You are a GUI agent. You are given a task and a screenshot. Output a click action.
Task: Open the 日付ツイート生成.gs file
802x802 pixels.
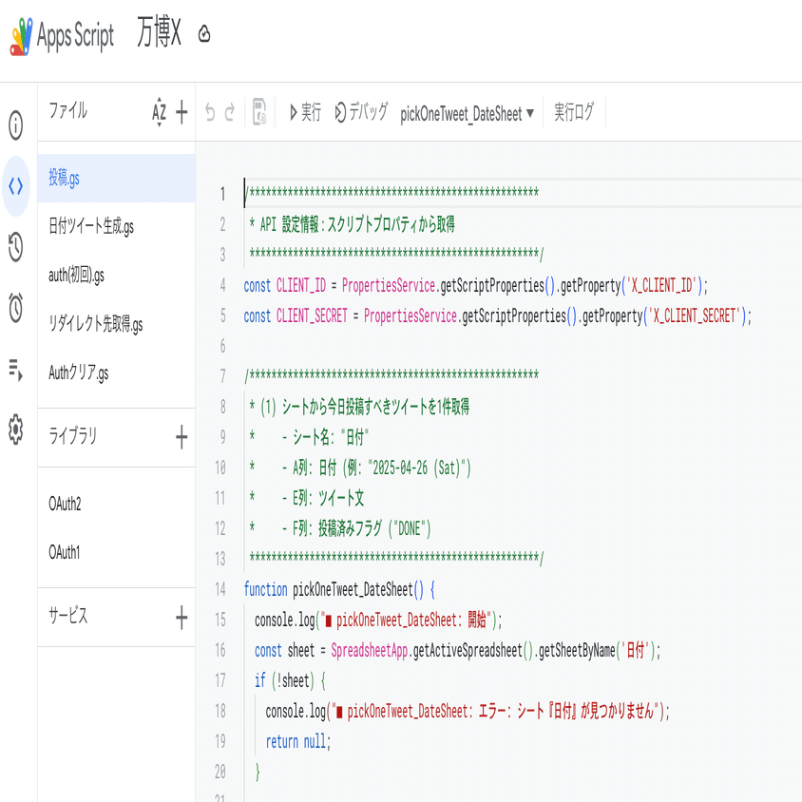[x=91, y=226]
